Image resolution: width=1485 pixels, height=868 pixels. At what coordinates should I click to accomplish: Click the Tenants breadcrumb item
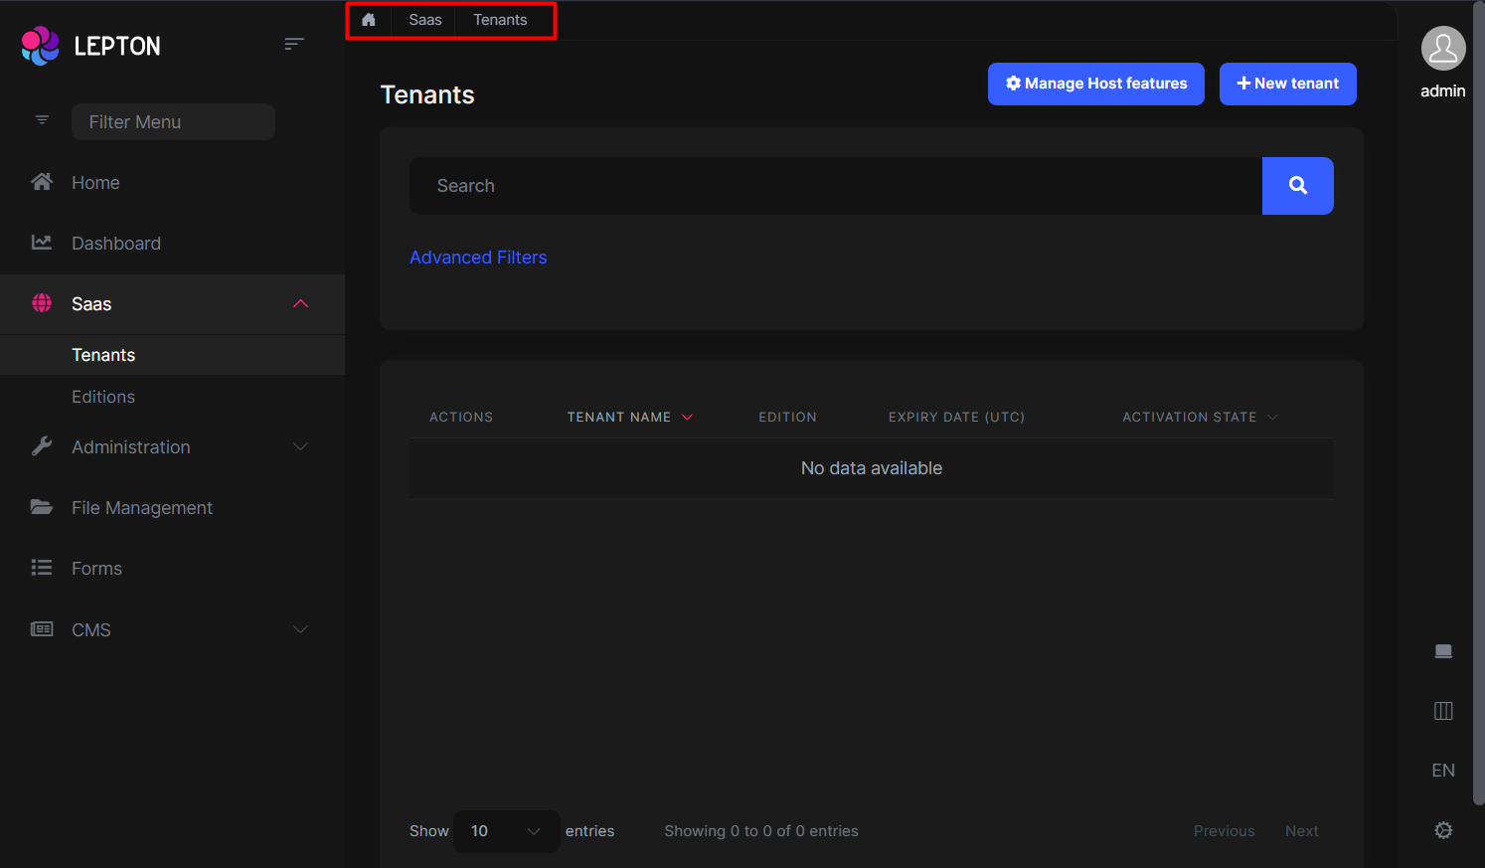pos(500,20)
